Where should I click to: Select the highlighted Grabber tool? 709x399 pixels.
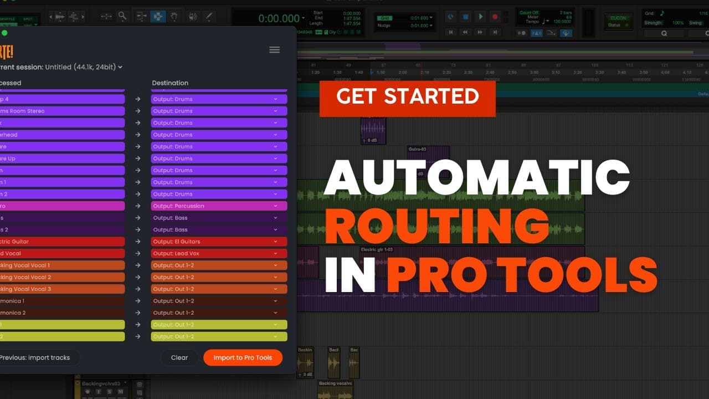coord(158,16)
